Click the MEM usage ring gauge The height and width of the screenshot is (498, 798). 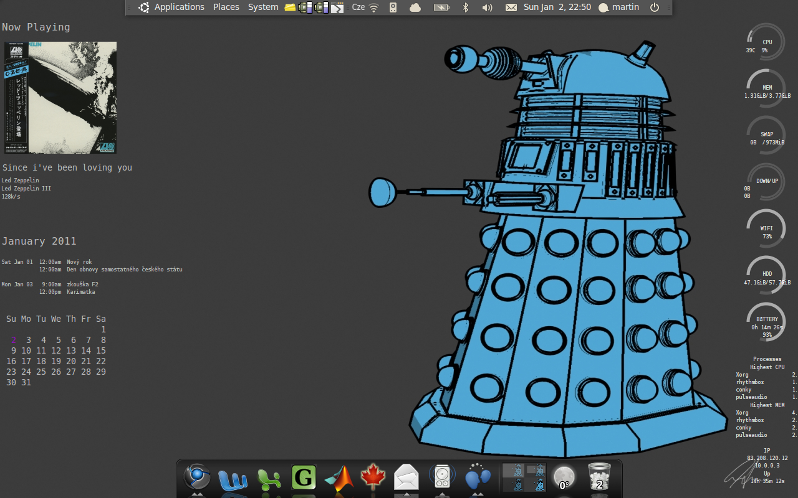pyautogui.click(x=767, y=88)
